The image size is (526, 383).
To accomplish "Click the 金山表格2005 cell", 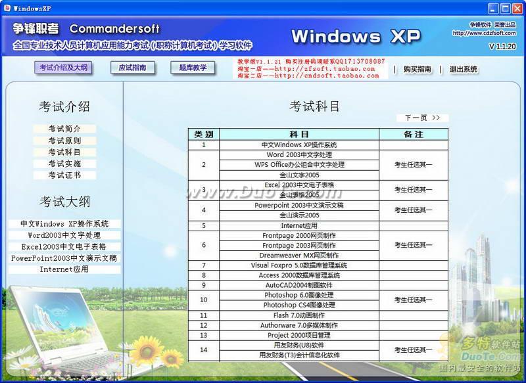I will point(299,195).
